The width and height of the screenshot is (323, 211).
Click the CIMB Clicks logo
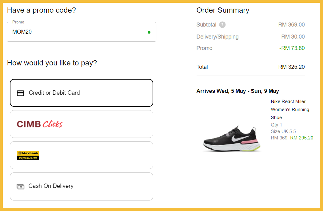point(39,124)
